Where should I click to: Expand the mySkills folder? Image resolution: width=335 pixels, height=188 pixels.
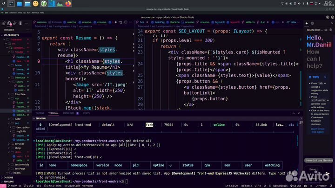21,131
